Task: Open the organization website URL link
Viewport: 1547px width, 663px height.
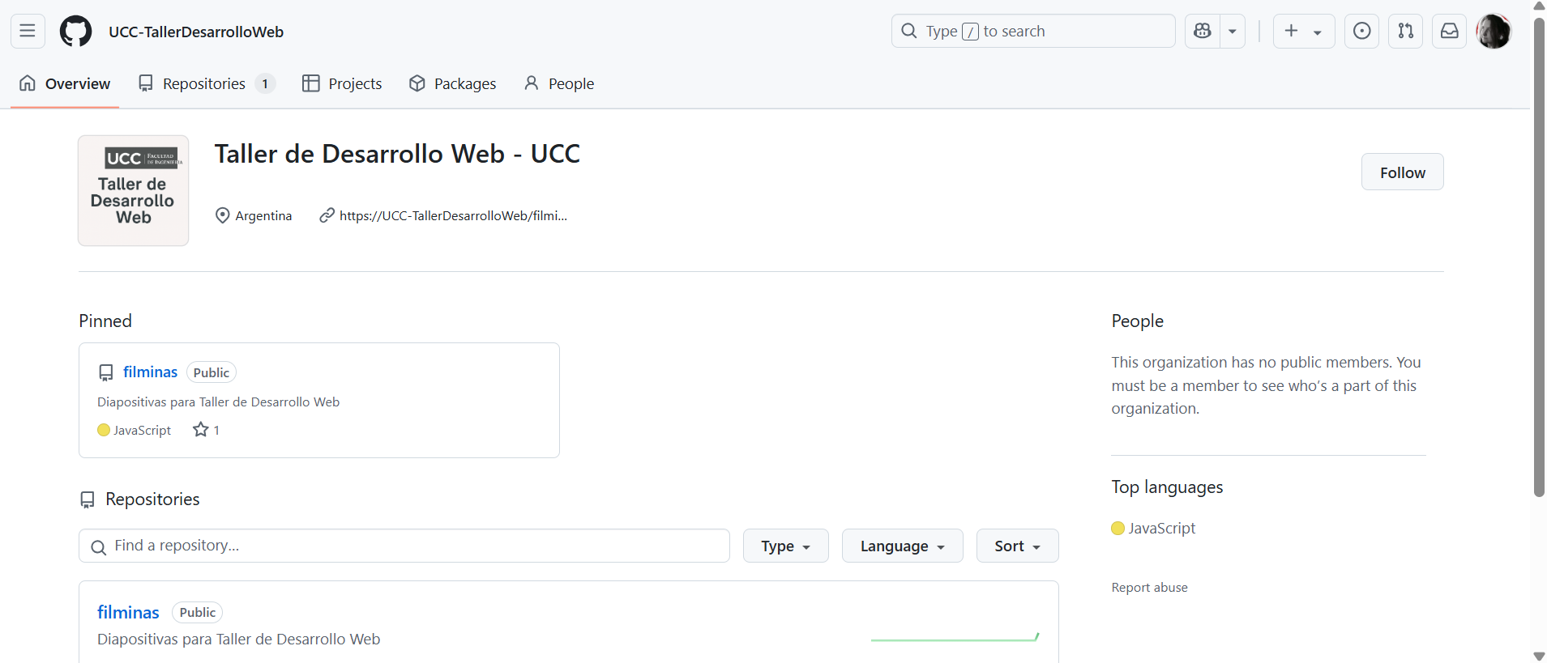Action: pyautogui.click(x=453, y=215)
